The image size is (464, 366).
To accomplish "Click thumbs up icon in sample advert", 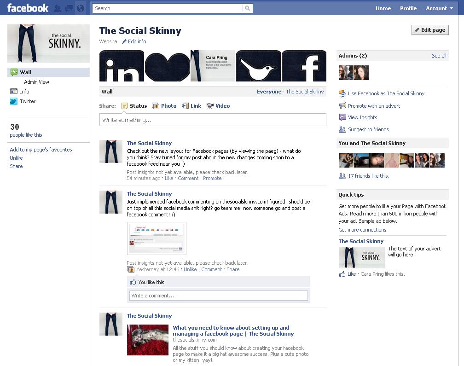I will pos(342,274).
